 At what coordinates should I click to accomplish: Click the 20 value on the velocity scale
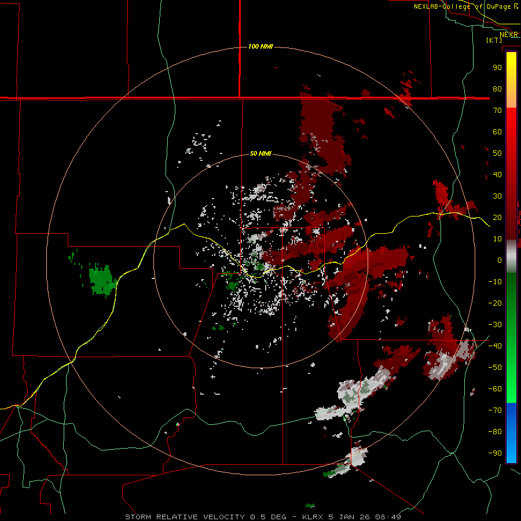[x=497, y=218]
